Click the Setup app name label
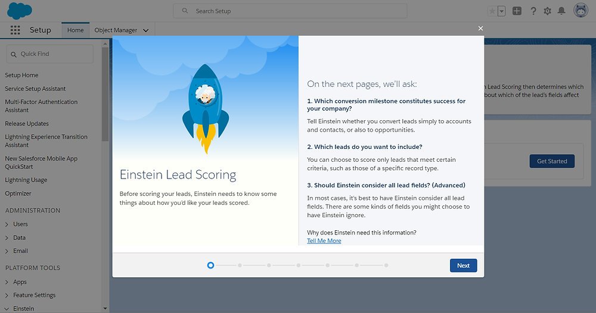The height and width of the screenshot is (313, 596). 41,30
